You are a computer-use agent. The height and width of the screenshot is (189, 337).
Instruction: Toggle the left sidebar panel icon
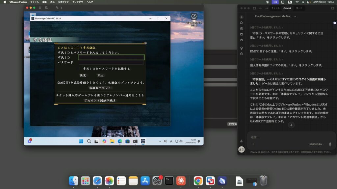click(254, 8)
